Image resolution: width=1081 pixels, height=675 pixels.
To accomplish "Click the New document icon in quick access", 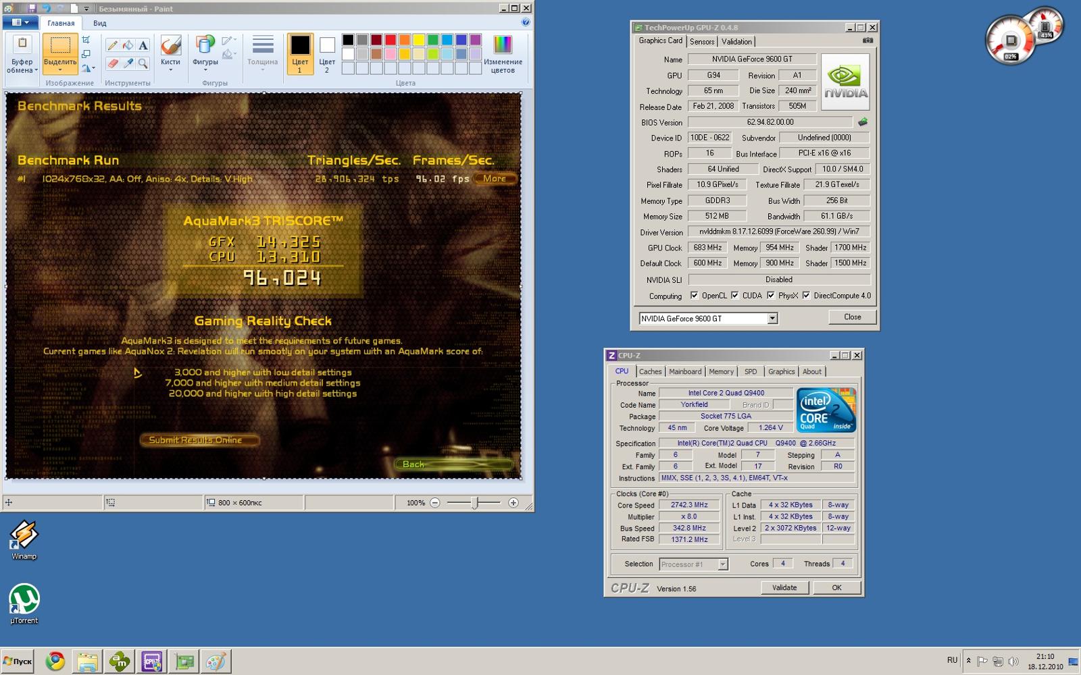I will coord(74,9).
